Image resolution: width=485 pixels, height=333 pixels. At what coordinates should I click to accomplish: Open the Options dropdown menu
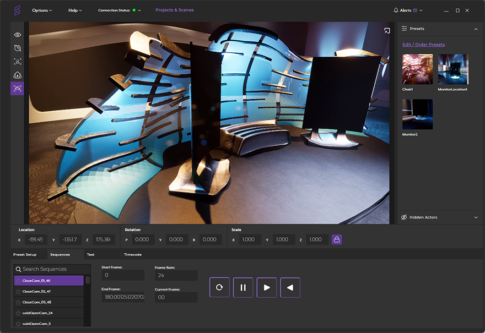tap(42, 10)
